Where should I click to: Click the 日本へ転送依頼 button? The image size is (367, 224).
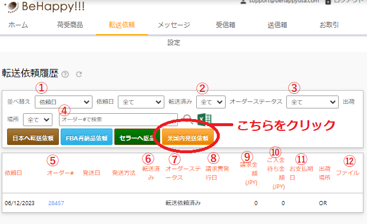pyautogui.click(x=33, y=137)
